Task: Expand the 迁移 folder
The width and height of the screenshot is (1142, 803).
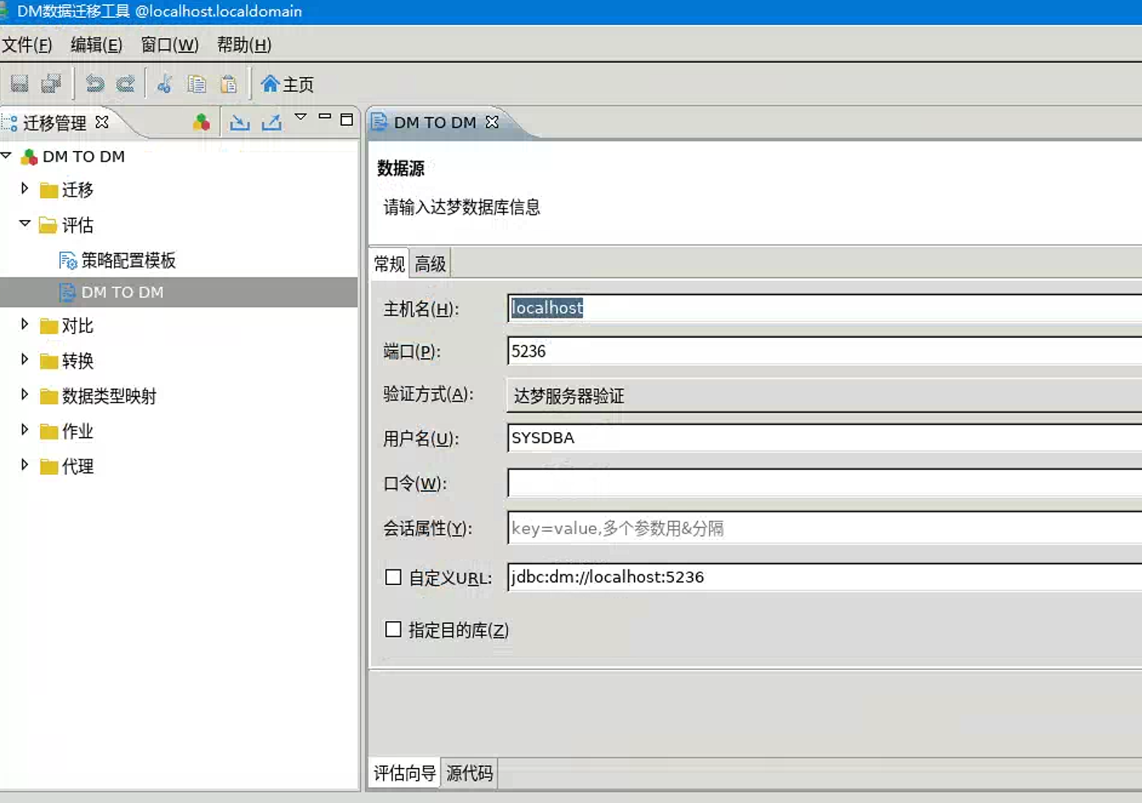Action: click(25, 188)
